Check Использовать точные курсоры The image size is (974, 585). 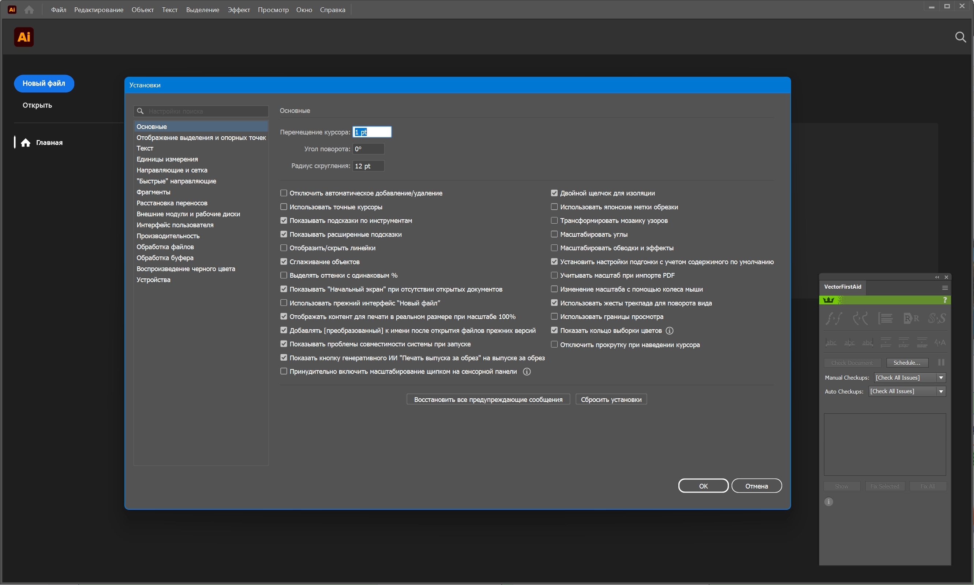284,207
